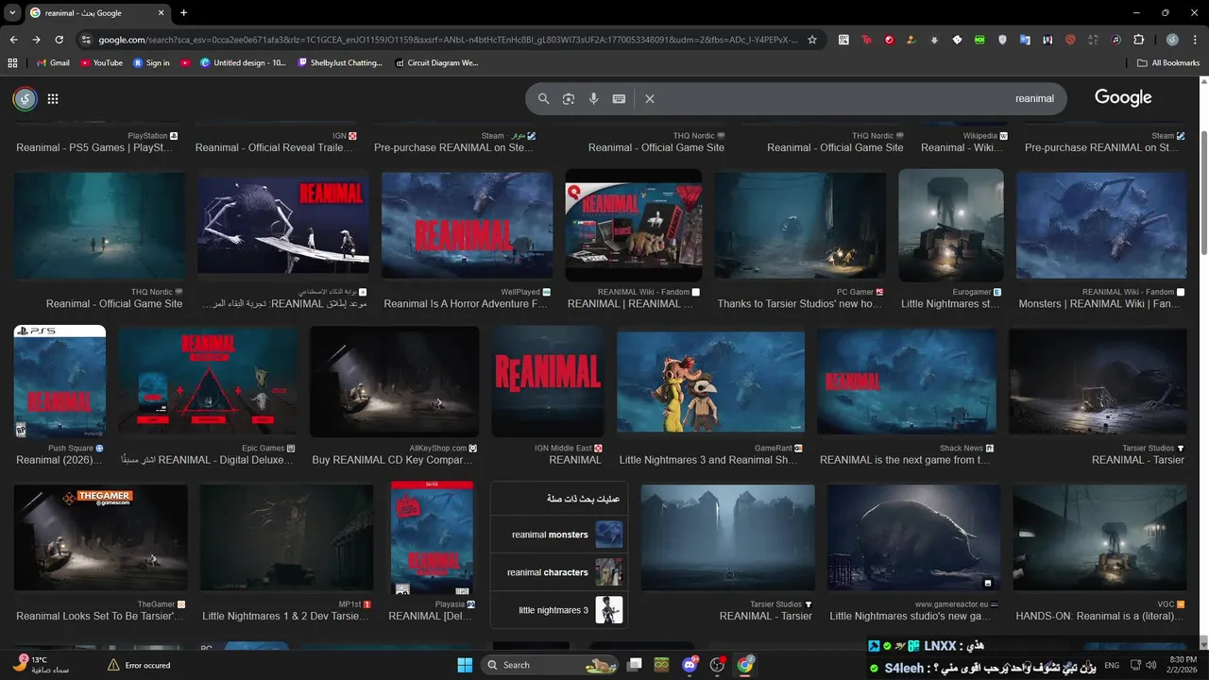This screenshot has height=680, width=1209.
Task: Open Untitled design bookmark
Action: pos(243,62)
